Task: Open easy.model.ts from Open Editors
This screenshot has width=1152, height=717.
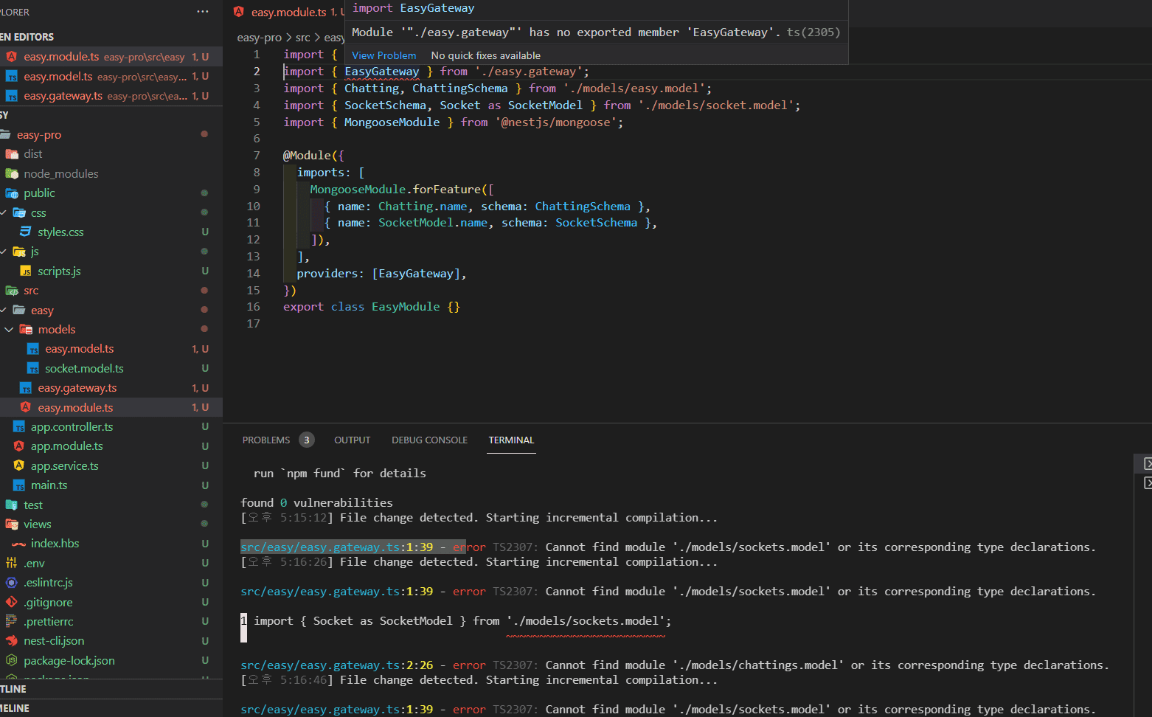Action: pos(58,77)
